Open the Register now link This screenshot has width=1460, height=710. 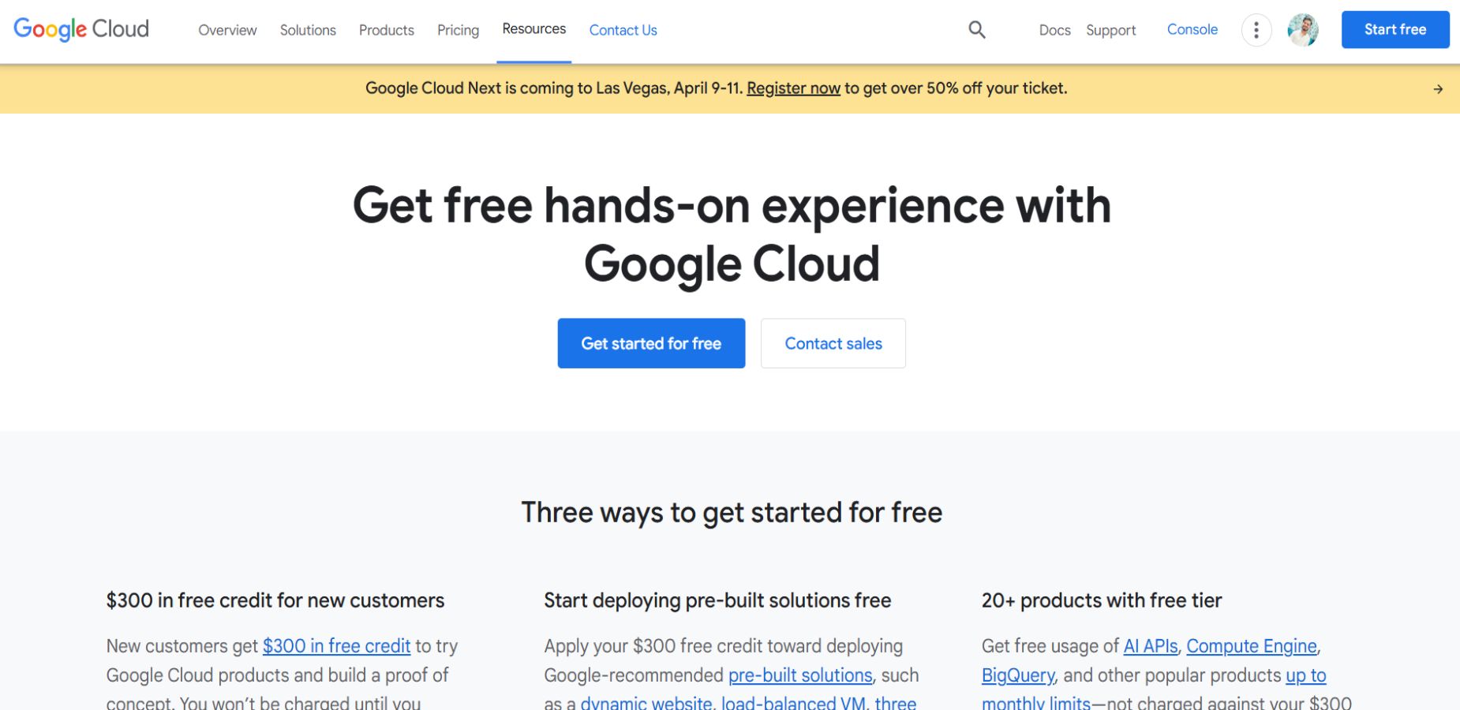click(x=792, y=88)
